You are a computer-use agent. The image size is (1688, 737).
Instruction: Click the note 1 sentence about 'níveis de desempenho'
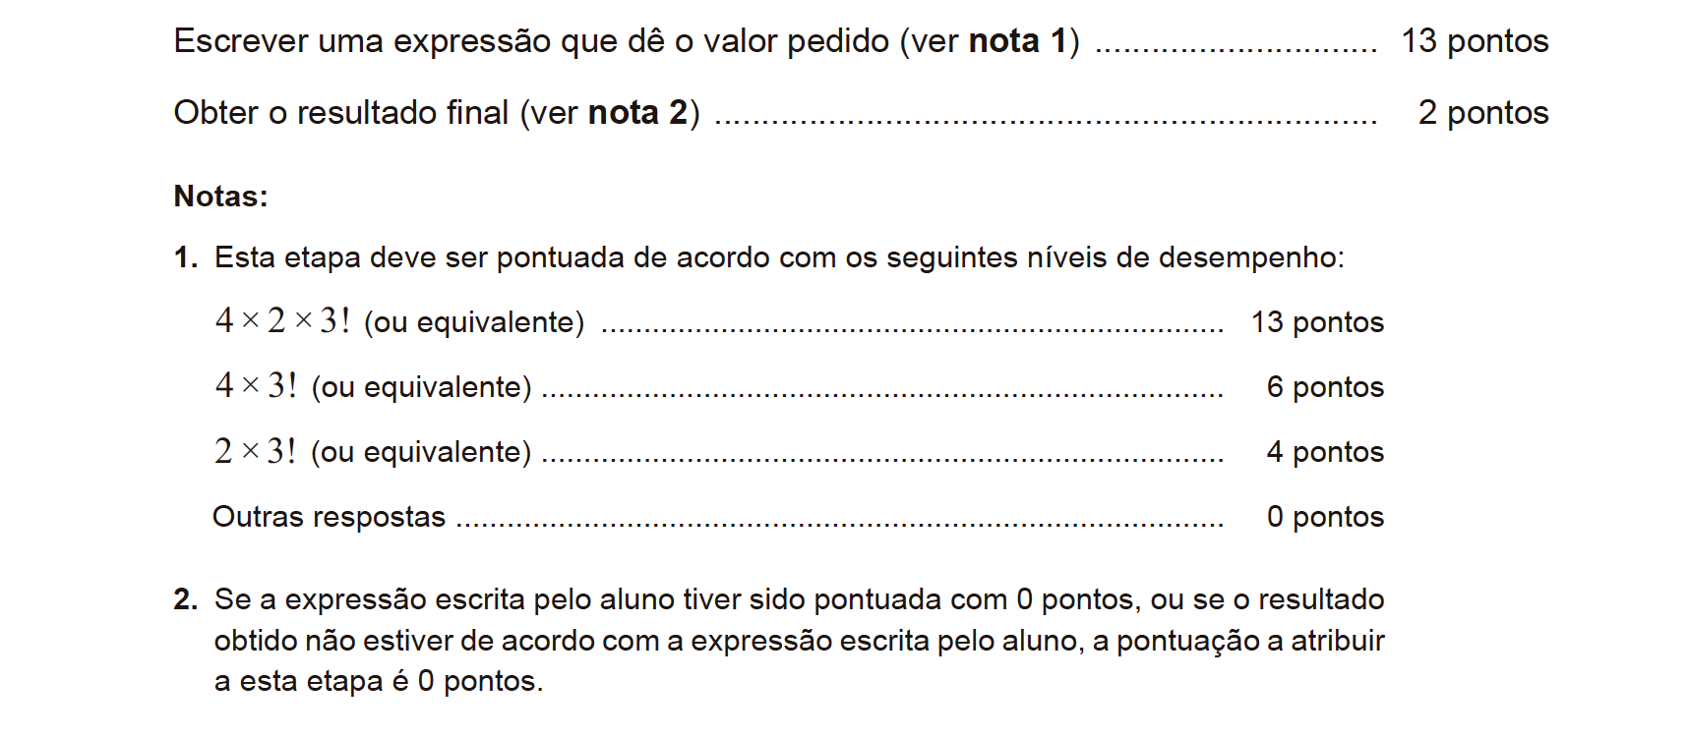[x=779, y=257]
